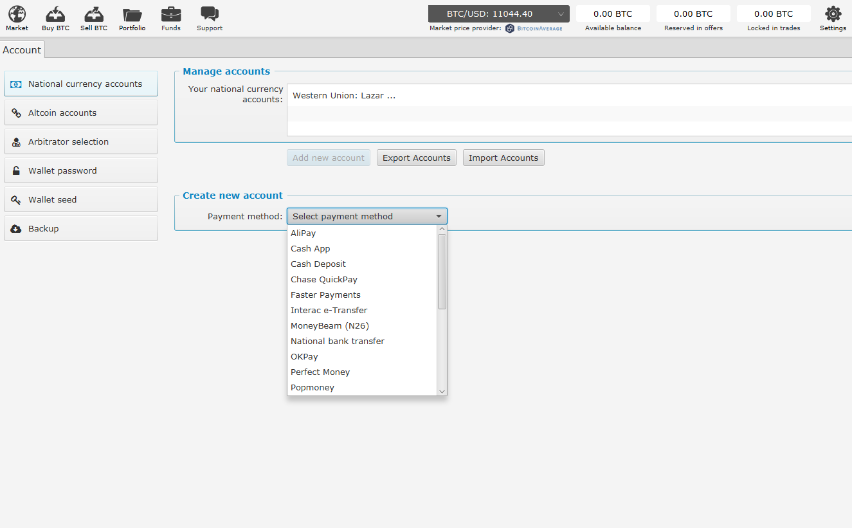Open the Market globe icon
The height and width of the screenshot is (528, 852).
click(17, 14)
